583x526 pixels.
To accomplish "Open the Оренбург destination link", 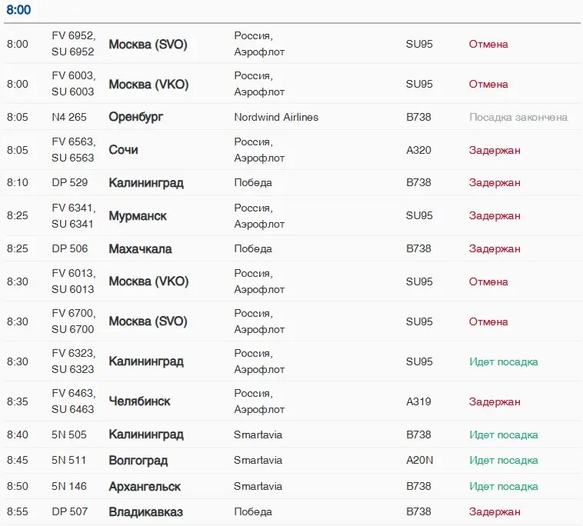I will (x=136, y=117).
